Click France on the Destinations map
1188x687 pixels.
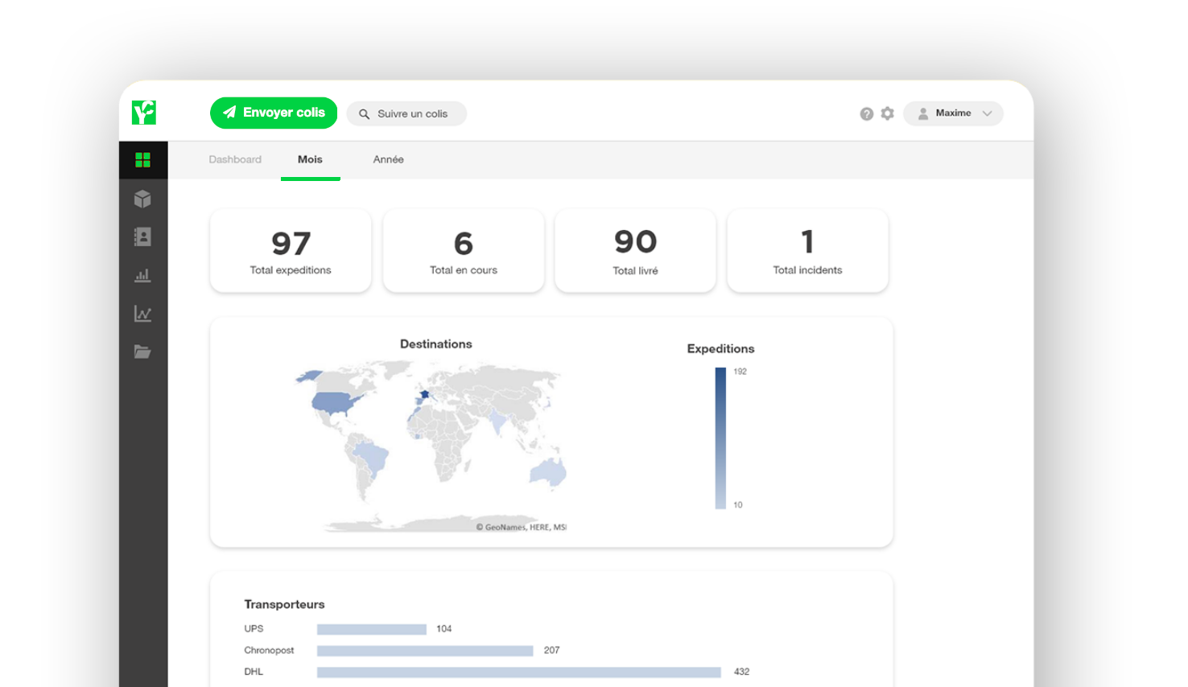(x=424, y=394)
